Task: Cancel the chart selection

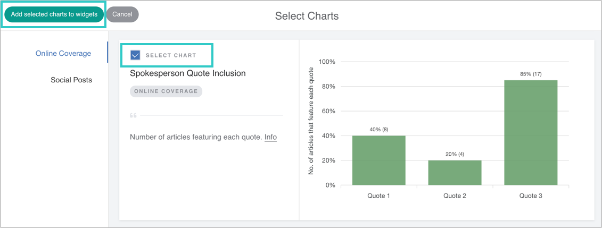Action: (122, 14)
